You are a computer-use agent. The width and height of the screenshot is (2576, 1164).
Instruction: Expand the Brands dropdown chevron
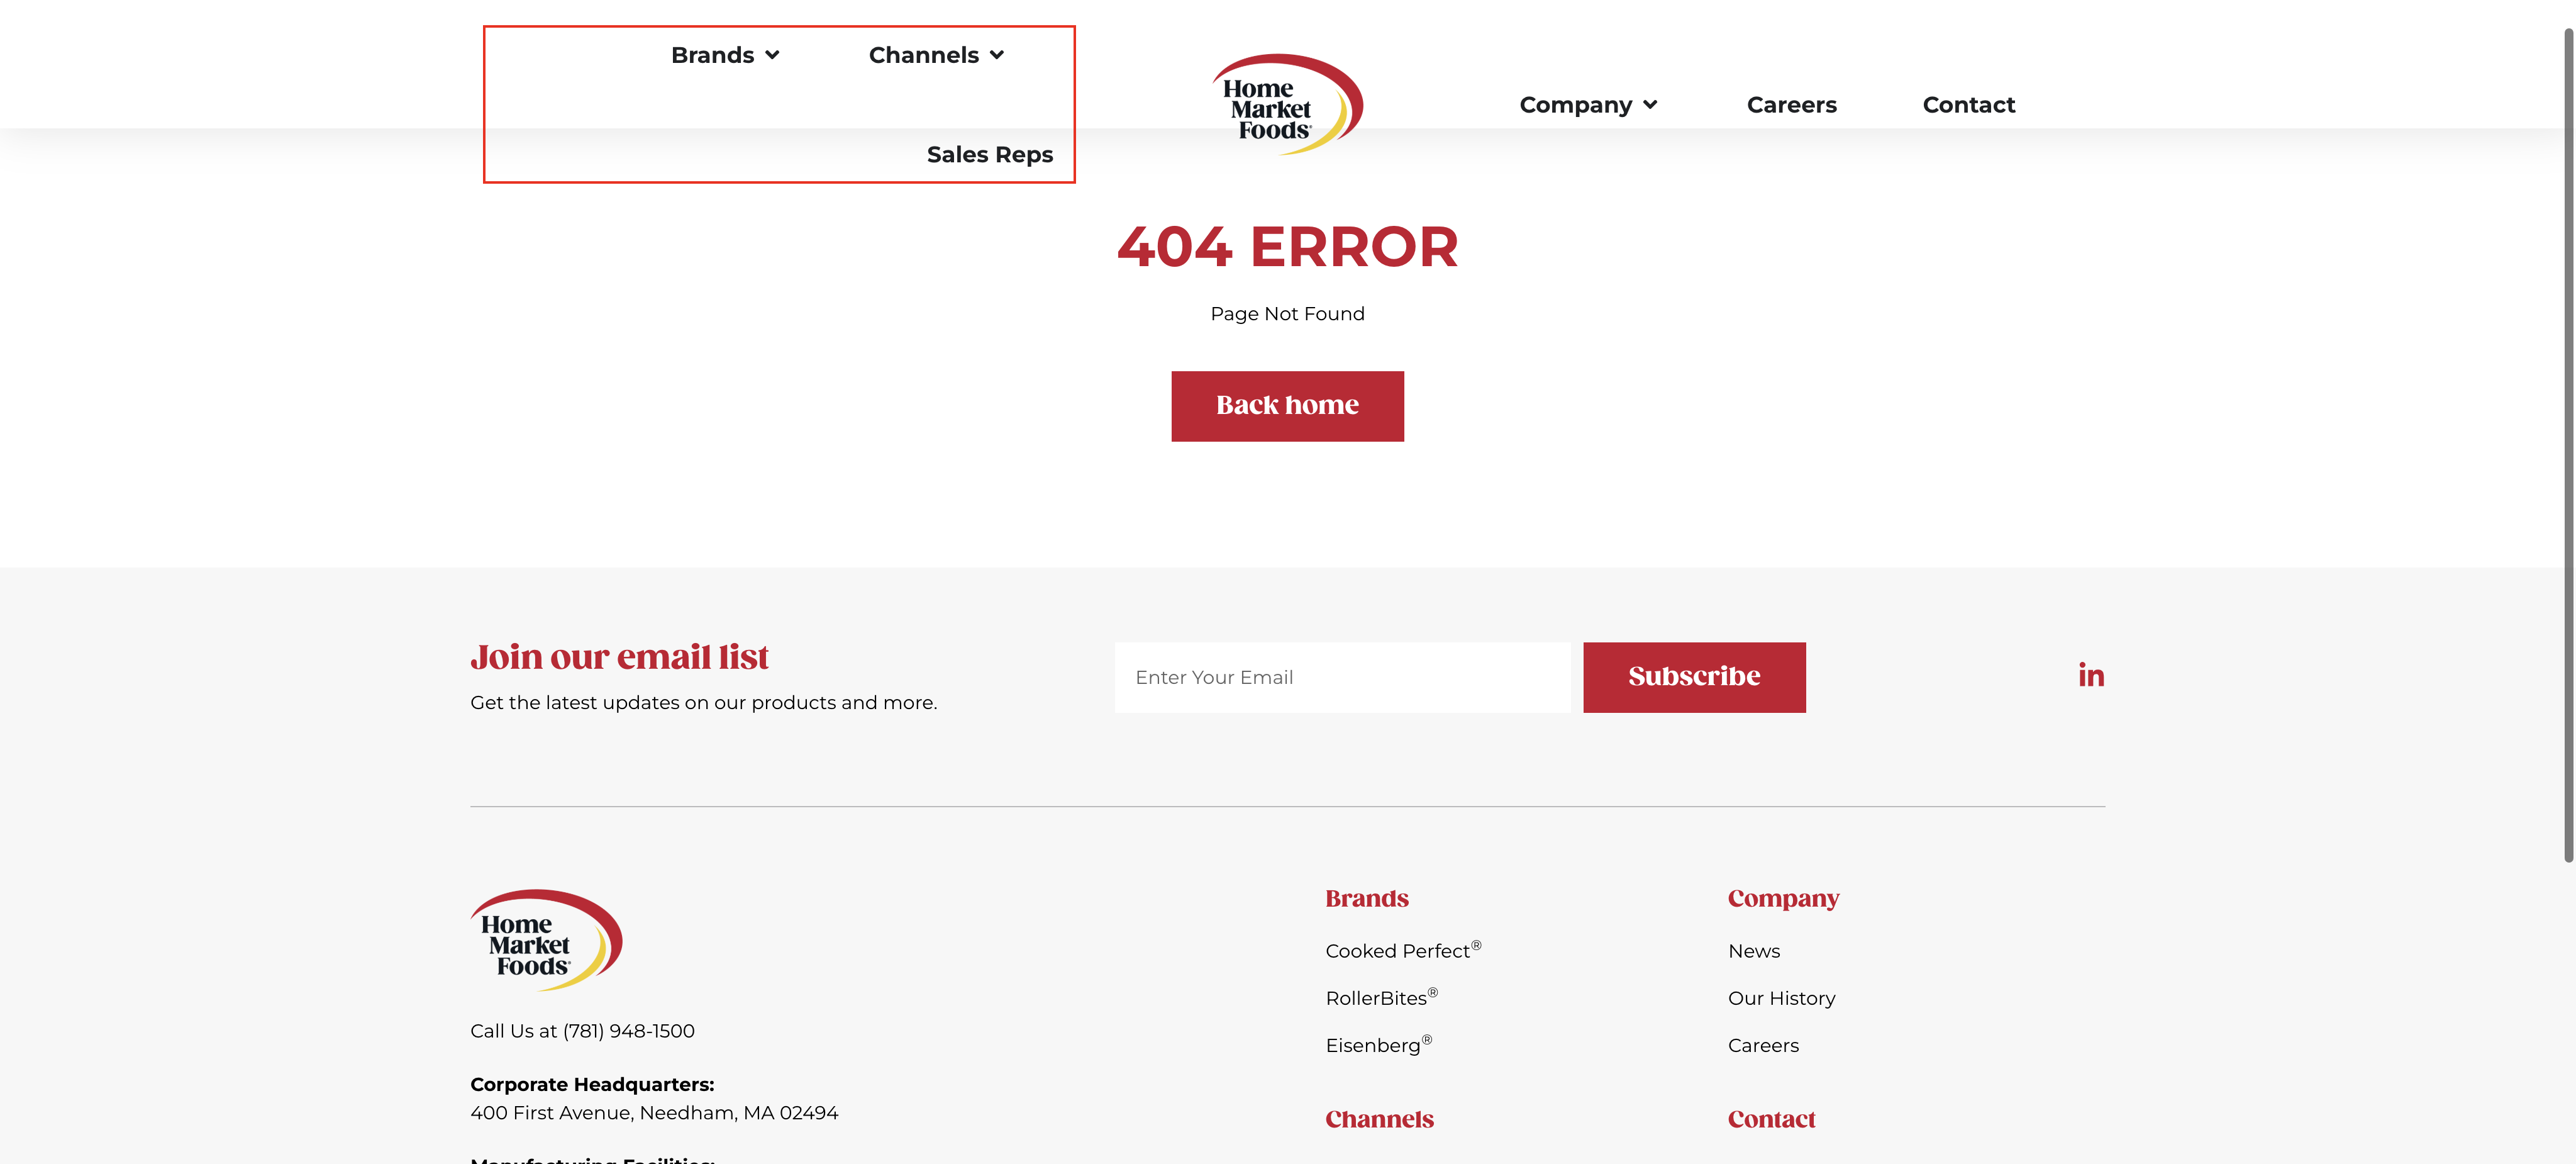point(772,55)
